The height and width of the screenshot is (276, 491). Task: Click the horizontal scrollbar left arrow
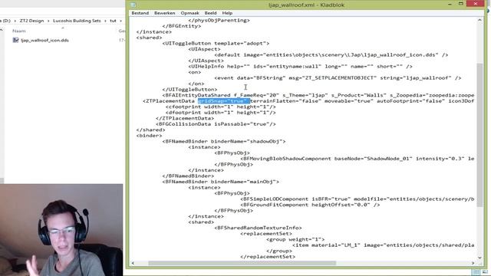[x=133, y=263]
